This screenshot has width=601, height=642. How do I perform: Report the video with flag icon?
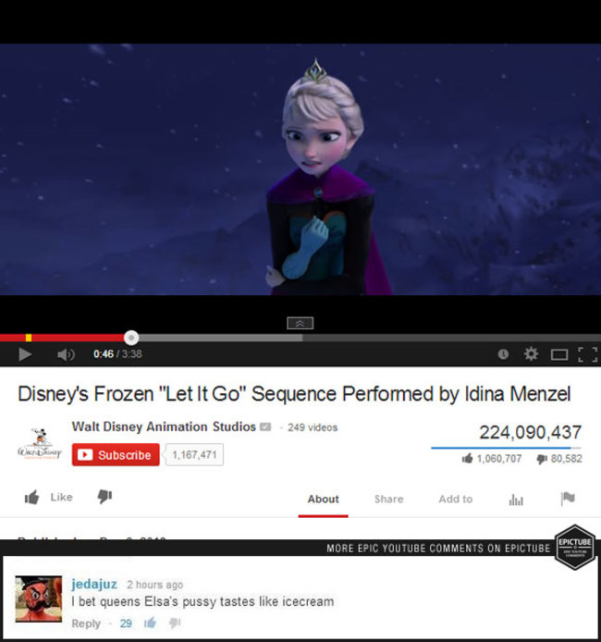click(x=568, y=499)
